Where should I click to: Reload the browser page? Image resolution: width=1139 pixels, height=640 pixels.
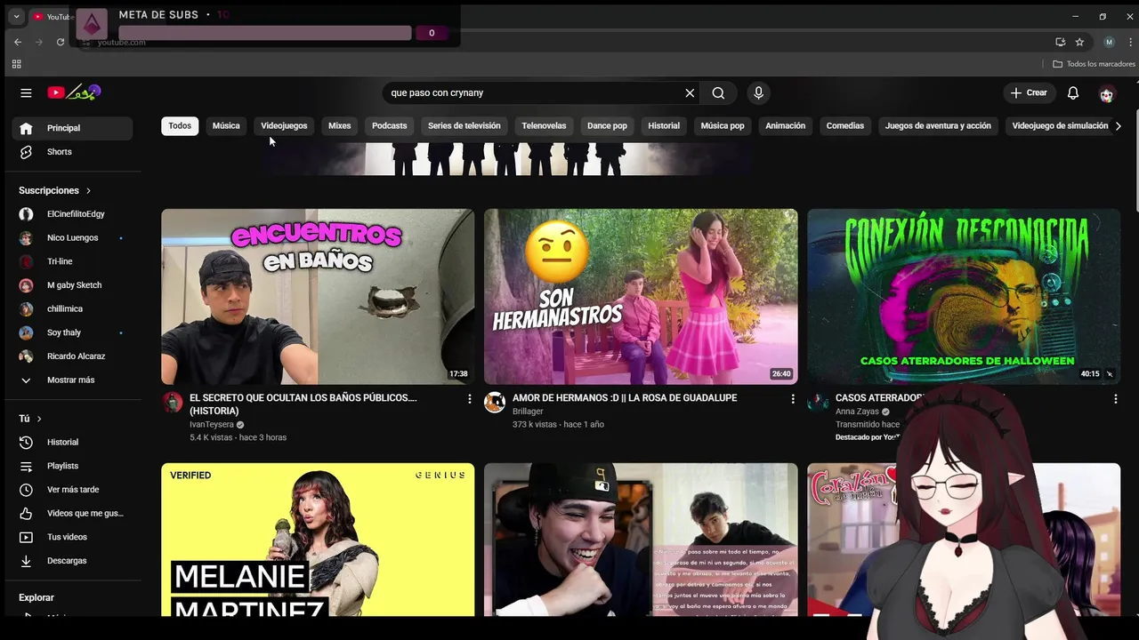point(61,42)
